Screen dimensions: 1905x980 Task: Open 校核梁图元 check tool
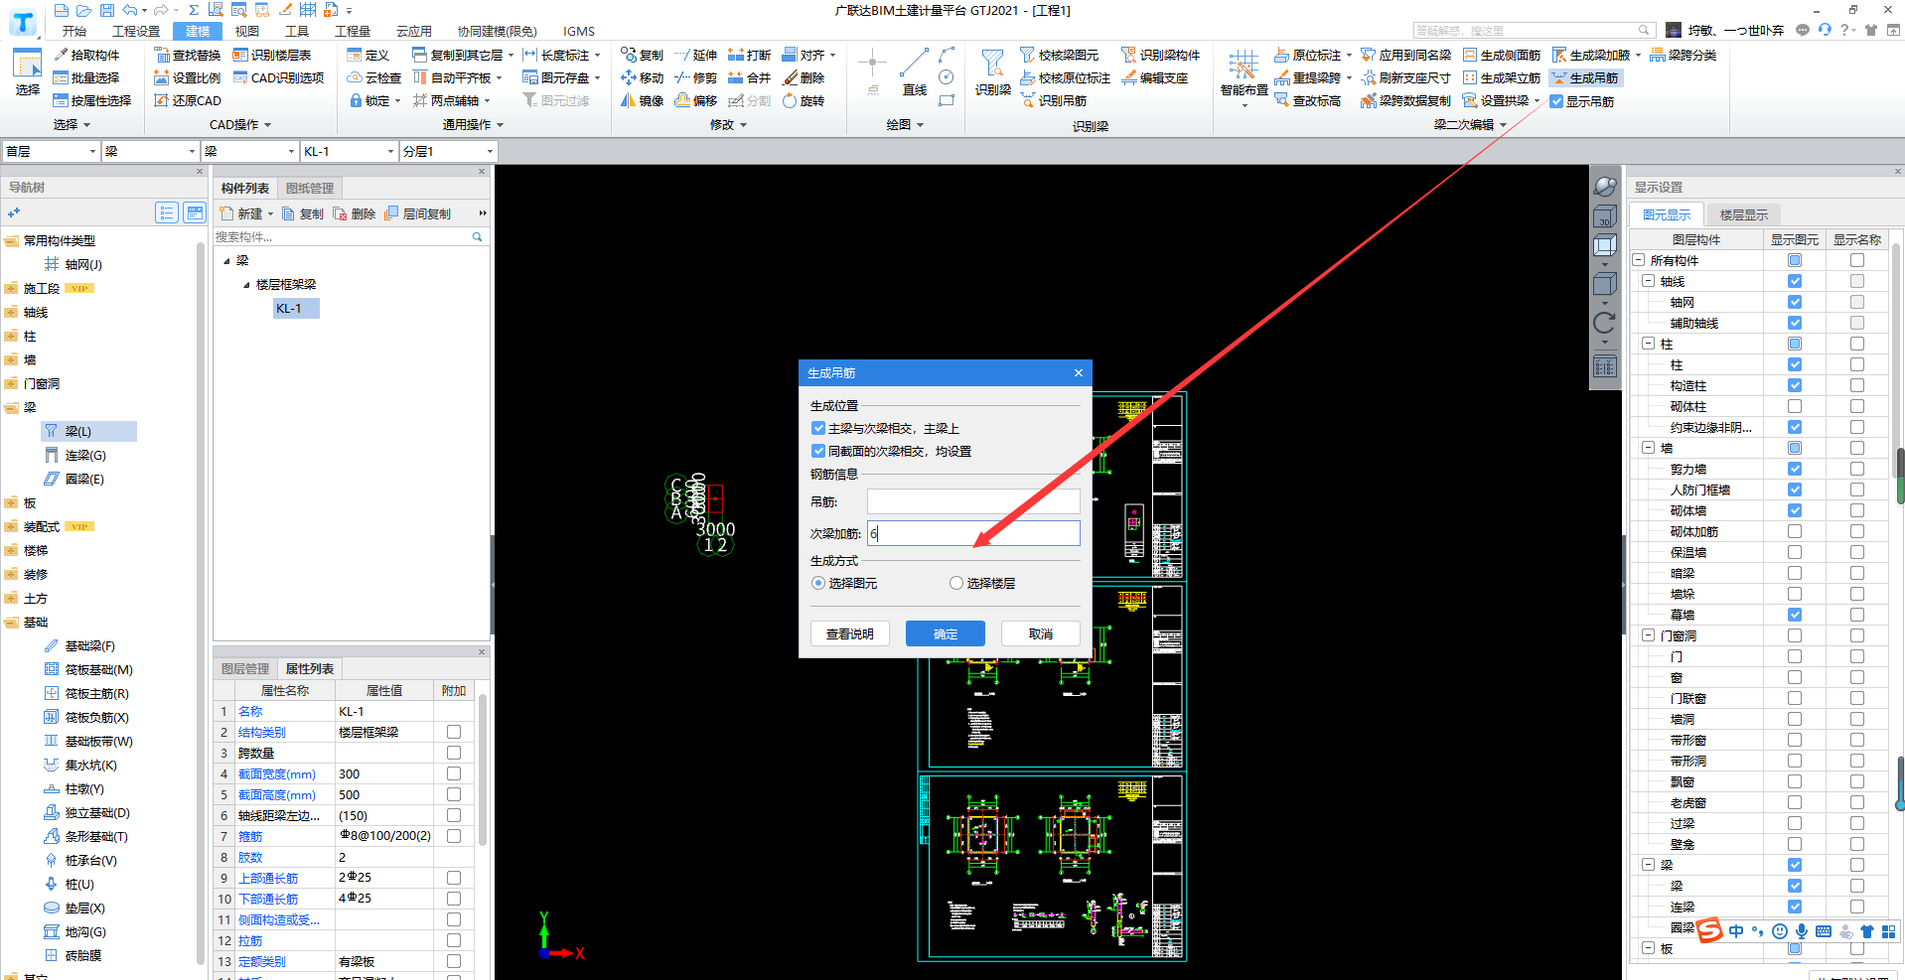click(1059, 55)
